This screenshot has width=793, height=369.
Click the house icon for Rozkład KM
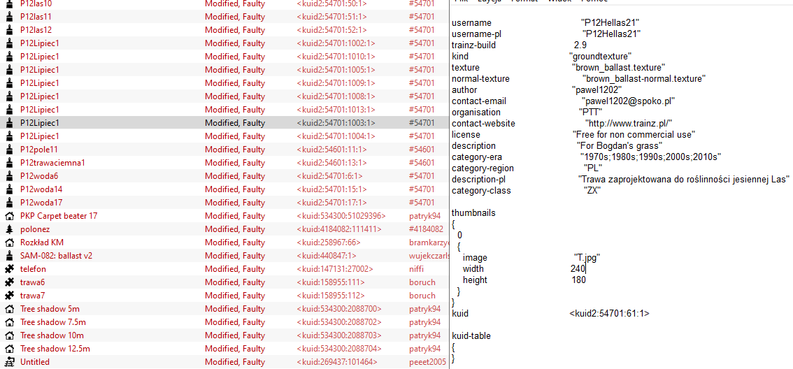pyautogui.click(x=9, y=243)
